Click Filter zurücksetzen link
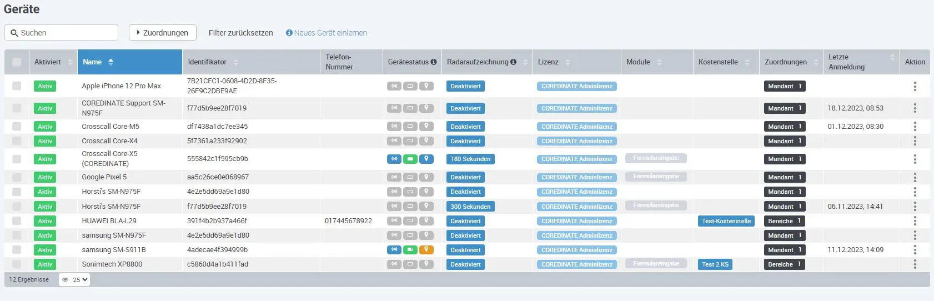This screenshot has width=934, height=301. [241, 33]
